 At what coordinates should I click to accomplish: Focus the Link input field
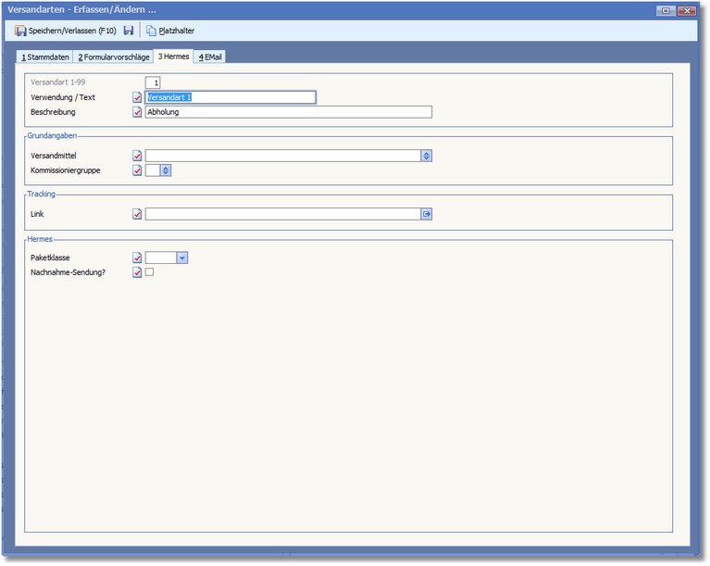(x=282, y=214)
